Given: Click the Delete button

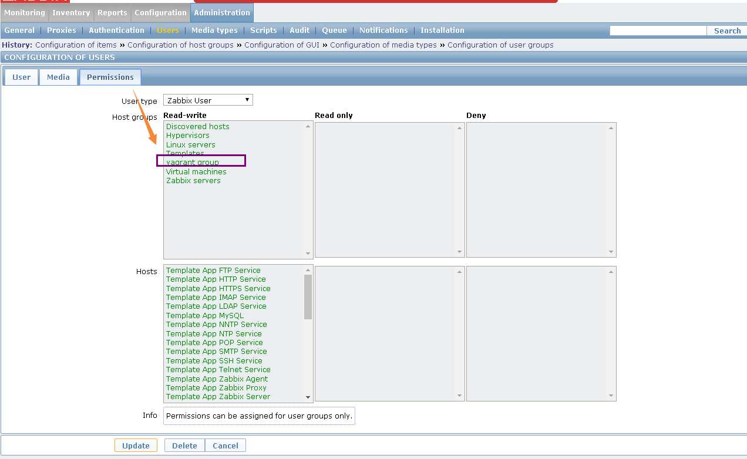Looking at the screenshot, I should pos(184,446).
